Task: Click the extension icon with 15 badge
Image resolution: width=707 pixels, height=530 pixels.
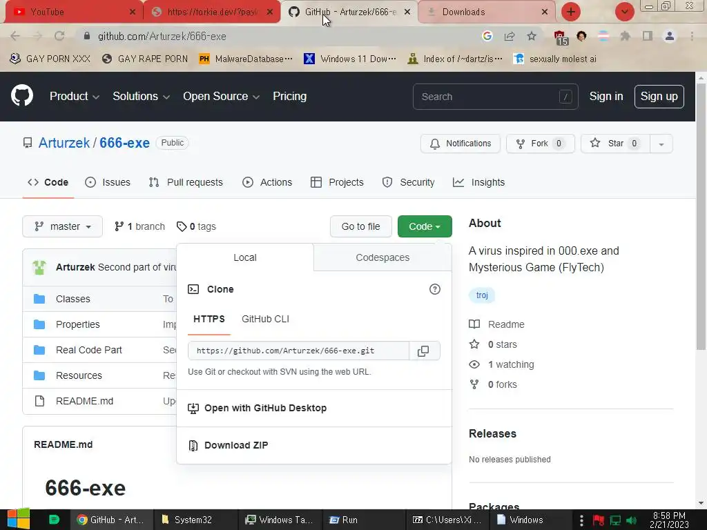Action: (559, 37)
